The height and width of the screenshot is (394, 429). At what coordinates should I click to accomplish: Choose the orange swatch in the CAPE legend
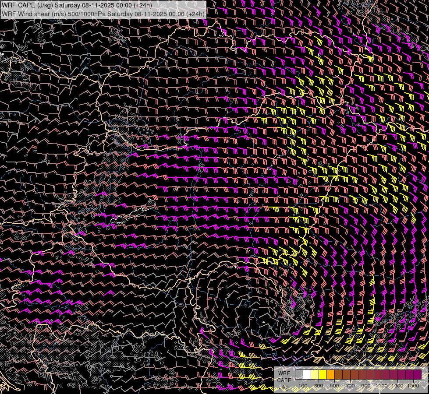pos(330,375)
